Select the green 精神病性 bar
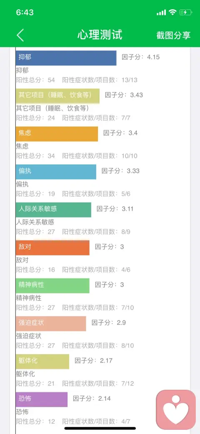The image size is (200, 434). point(52,285)
